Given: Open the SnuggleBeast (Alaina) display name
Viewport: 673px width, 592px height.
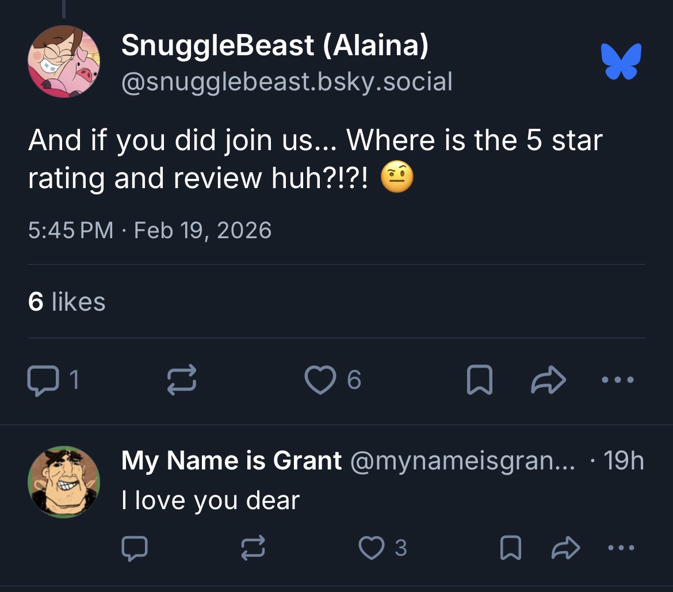Looking at the screenshot, I should coord(274,46).
